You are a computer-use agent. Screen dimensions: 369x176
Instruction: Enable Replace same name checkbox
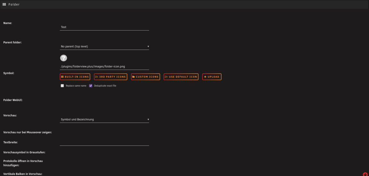62,86
